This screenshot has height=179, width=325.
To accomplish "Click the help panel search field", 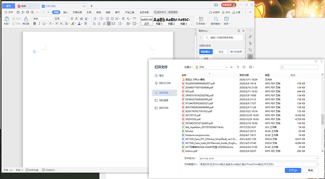I will coord(223,38).
